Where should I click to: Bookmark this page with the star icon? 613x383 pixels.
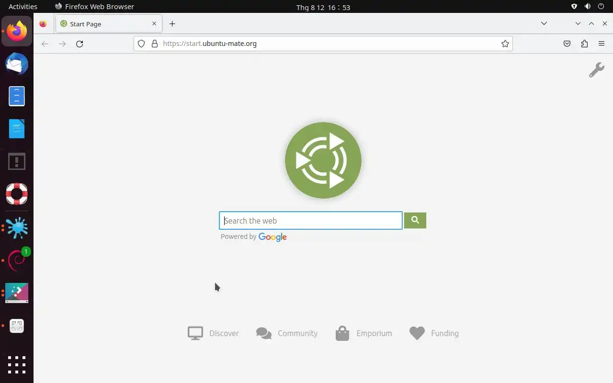tap(505, 44)
